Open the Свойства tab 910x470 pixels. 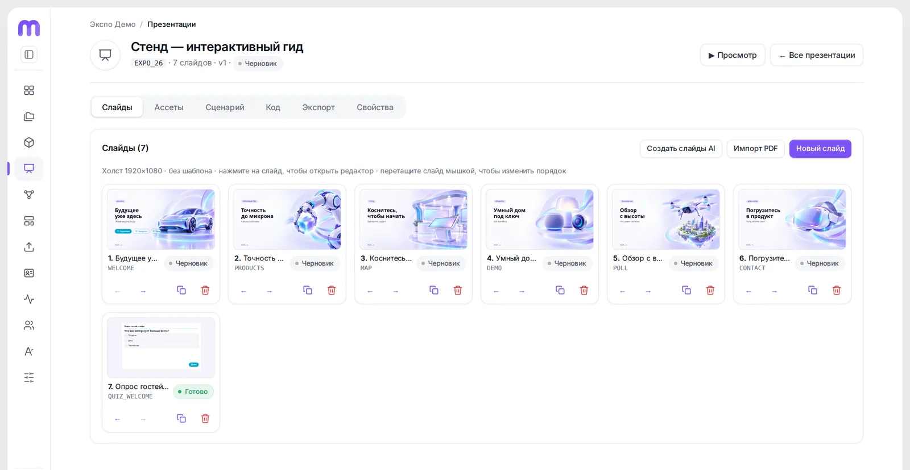coord(375,107)
